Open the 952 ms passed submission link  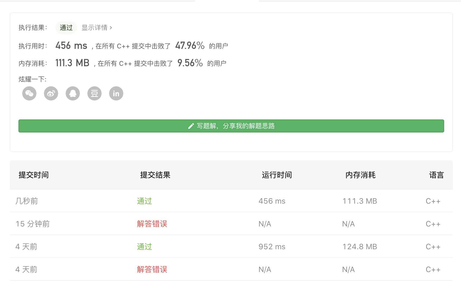(144, 247)
